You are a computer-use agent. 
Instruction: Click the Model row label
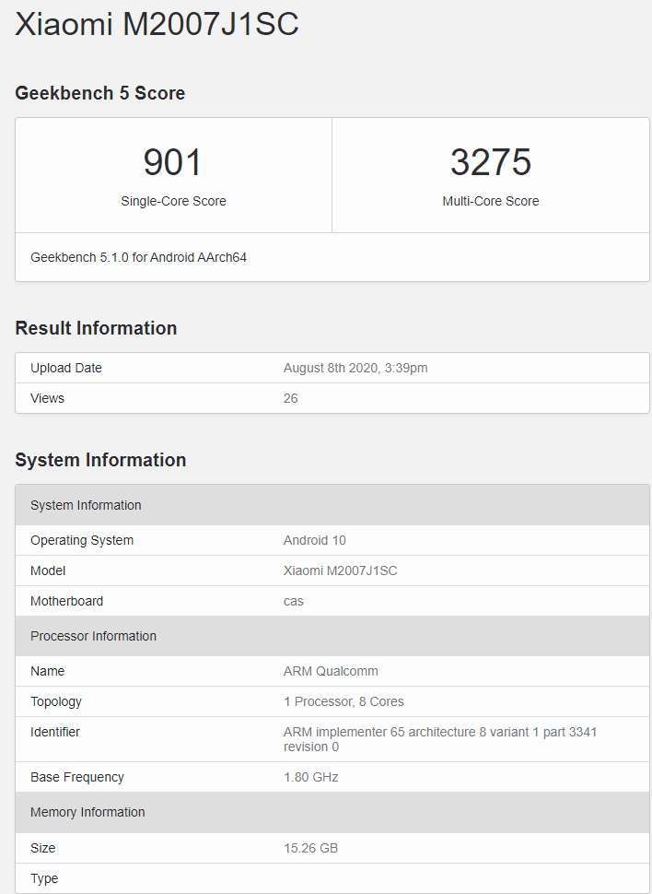pyautogui.click(x=48, y=571)
